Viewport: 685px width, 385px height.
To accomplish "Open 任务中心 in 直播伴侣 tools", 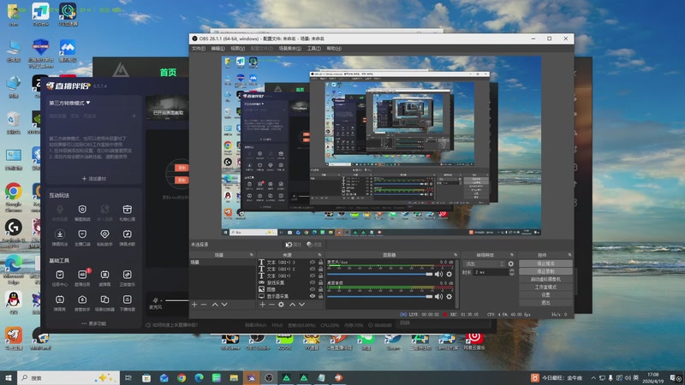I will tap(60, 278).
